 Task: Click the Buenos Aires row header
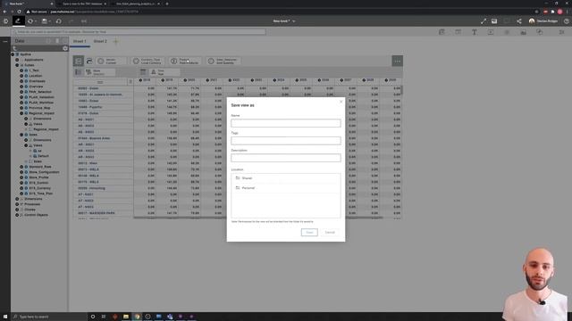pos(94,138)
